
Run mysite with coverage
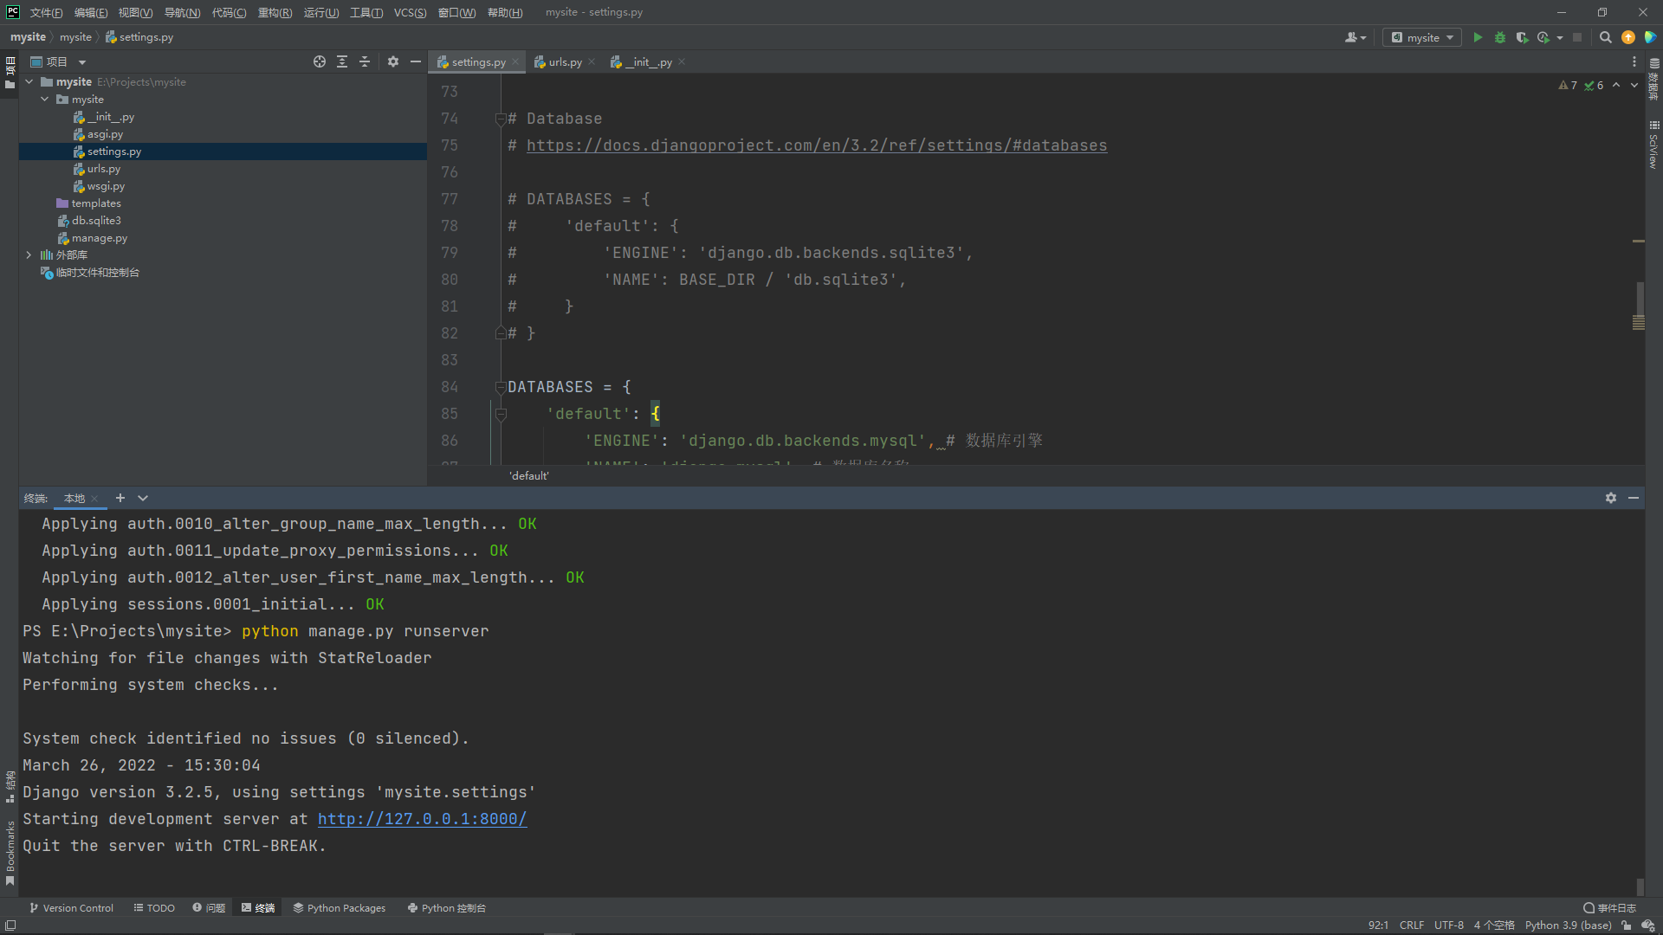[1522, 37]
